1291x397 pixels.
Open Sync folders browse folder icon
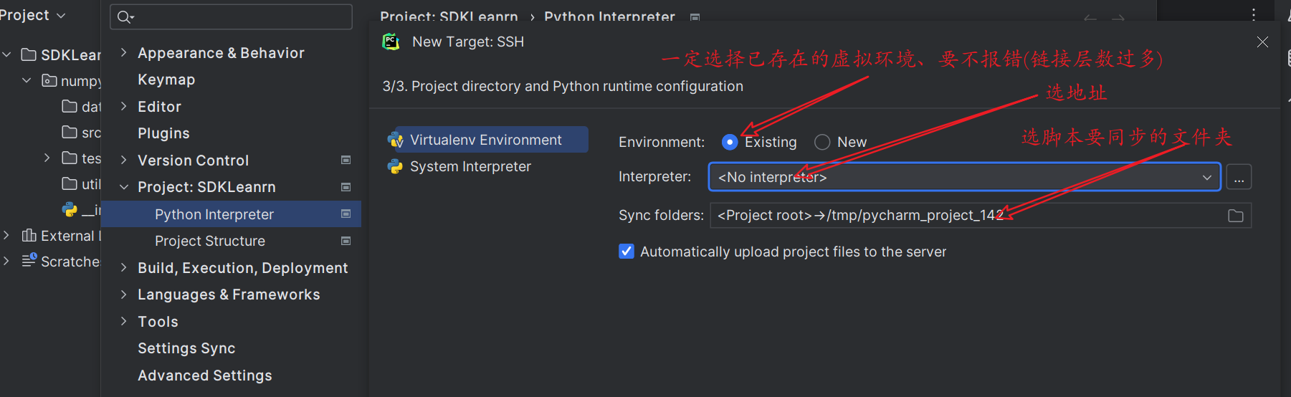click(1236, 216)
